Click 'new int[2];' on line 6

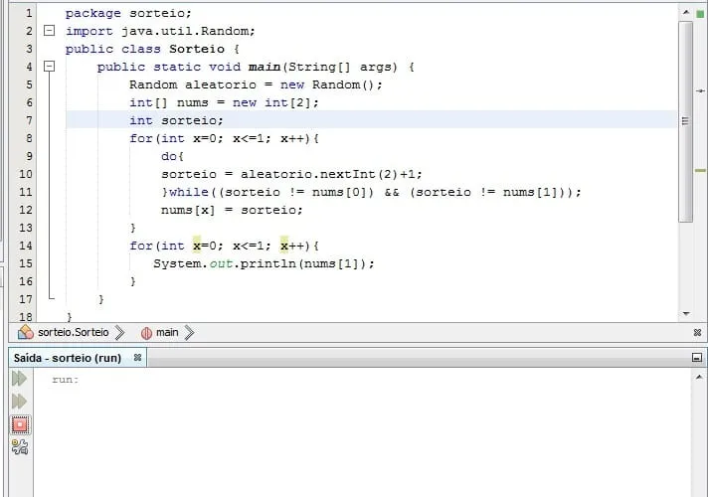275,103
